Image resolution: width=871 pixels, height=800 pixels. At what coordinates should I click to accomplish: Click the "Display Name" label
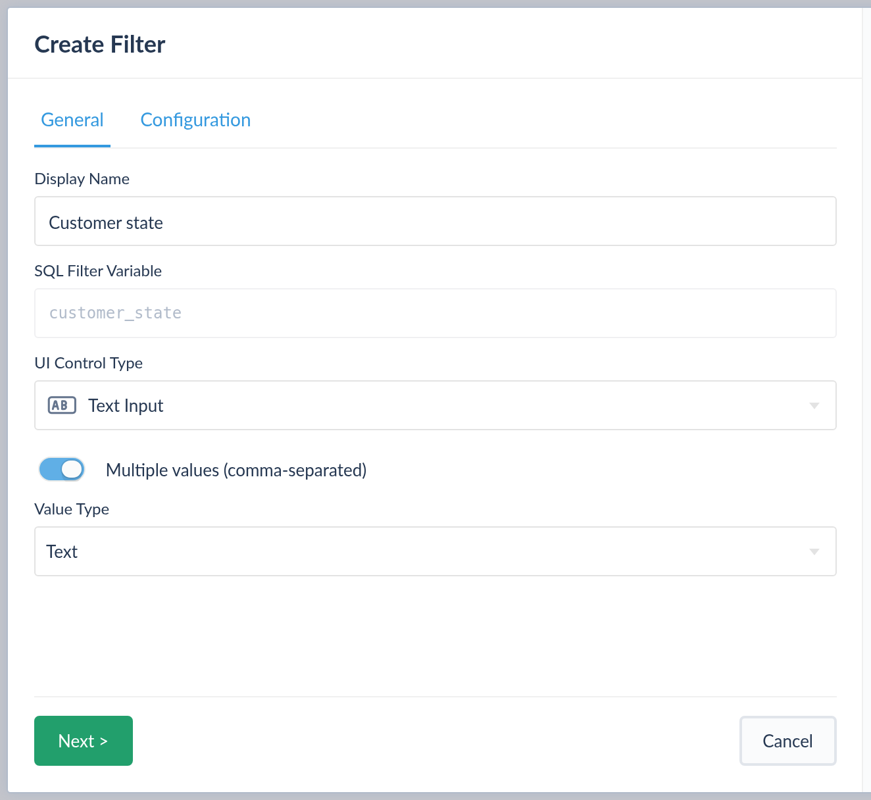tap(82, 179)
